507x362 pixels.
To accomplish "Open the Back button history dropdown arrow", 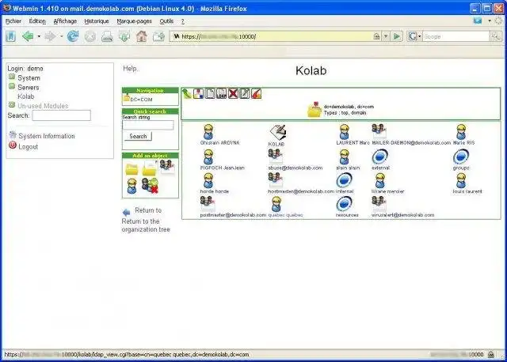I will pyautogui.click(x=39, y=36).
